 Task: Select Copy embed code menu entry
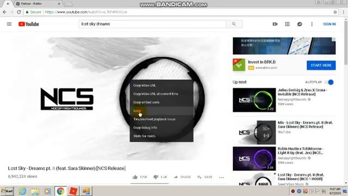[161, 102]
